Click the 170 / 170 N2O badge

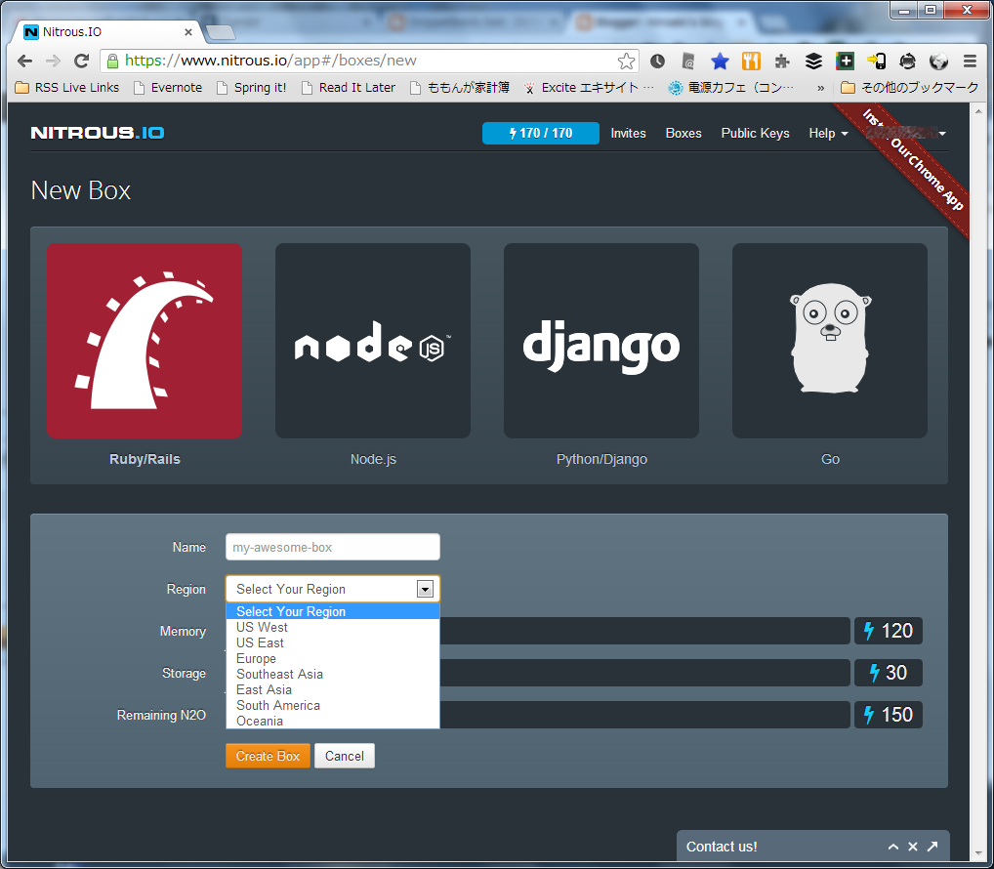click(x=541, y=133)
